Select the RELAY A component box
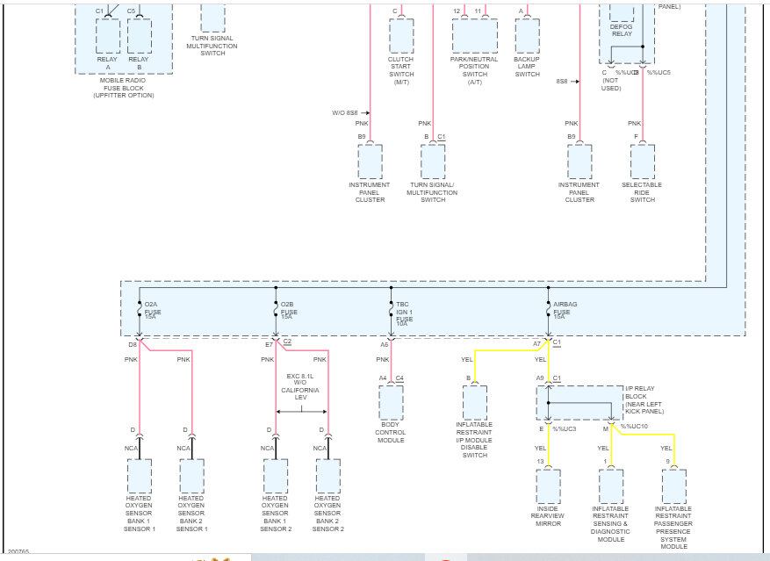This screenshot has height=561, width=770. click(108, 36)
